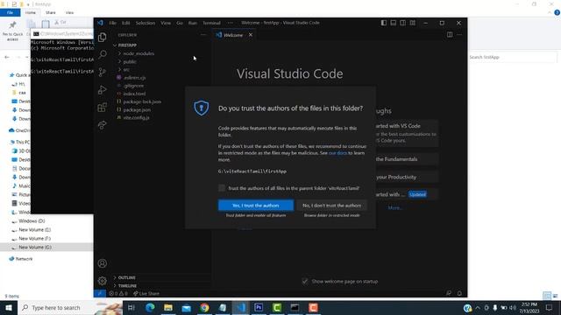Screen dimensions: 561x315
Task: Toggle secondary side bar layout icon
Action: pos(403,23)
